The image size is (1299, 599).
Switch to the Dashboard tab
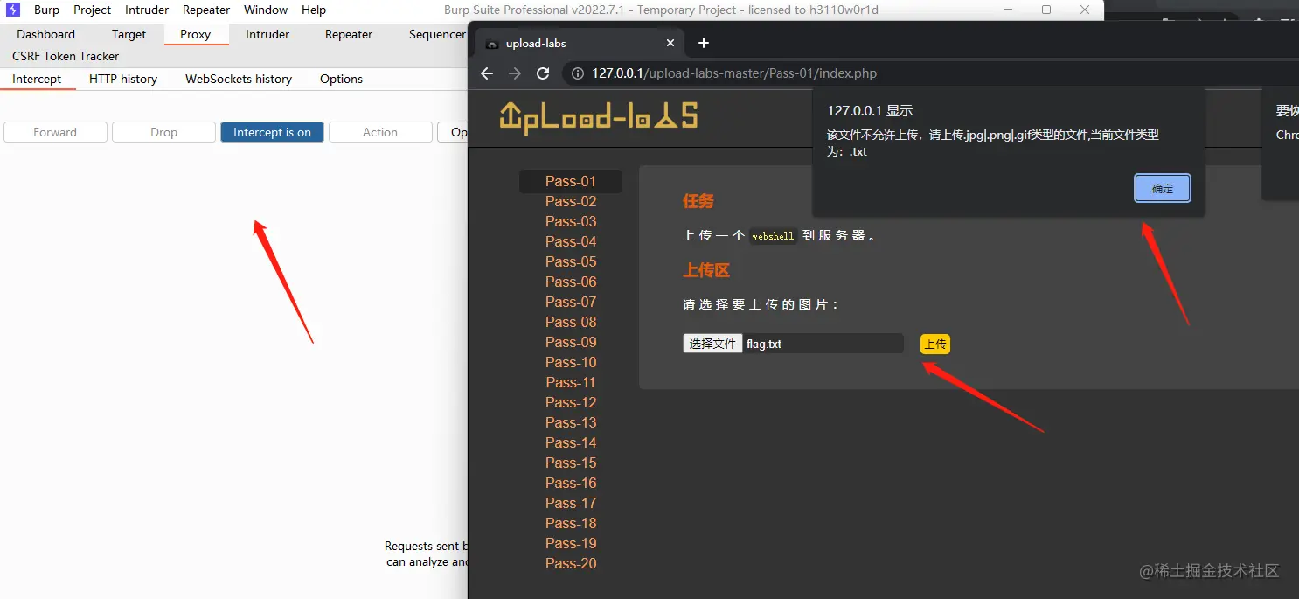45,34
